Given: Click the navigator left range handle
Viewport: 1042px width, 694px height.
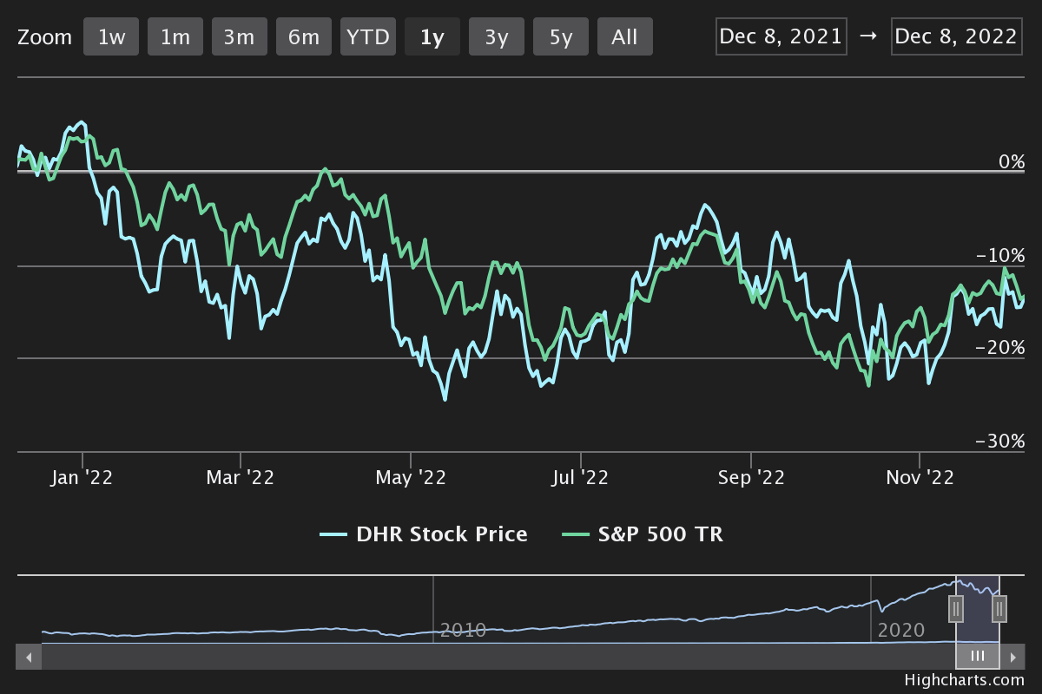Looking at the screenshot, I should click(956, 609).
